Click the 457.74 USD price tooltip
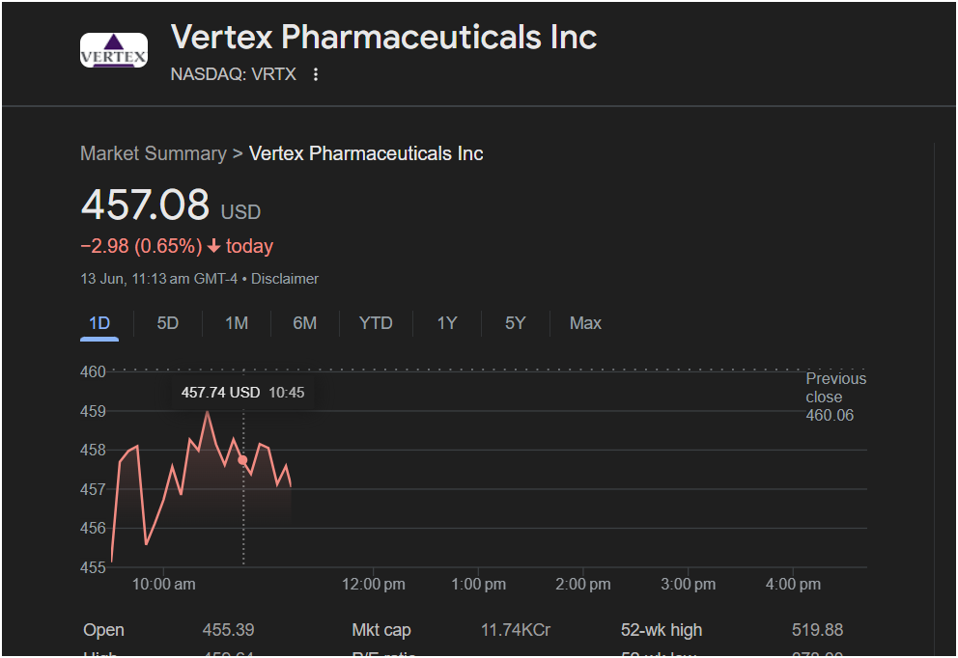The image size is (958, 658). (x=242, y=393)
